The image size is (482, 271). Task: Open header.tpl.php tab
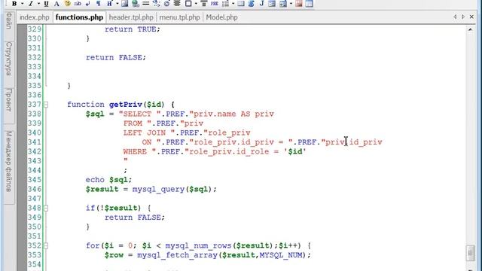click(x=131, y=17)
